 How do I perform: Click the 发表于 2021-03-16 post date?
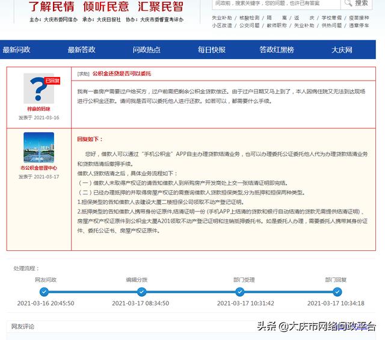coord(38,117)
